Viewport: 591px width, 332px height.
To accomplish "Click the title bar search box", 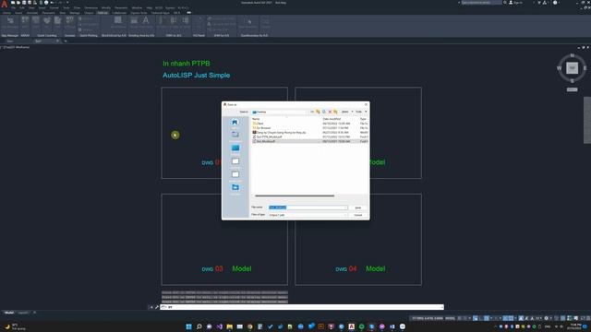I will [x=481, y=3].
